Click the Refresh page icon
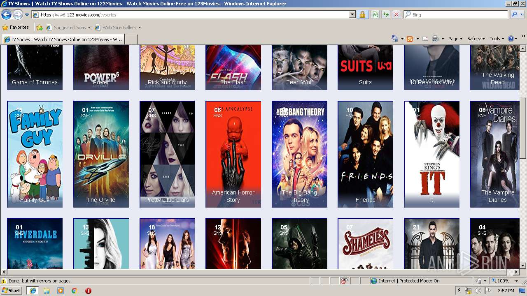Screen dimensions: 527x296 (385, 15)
